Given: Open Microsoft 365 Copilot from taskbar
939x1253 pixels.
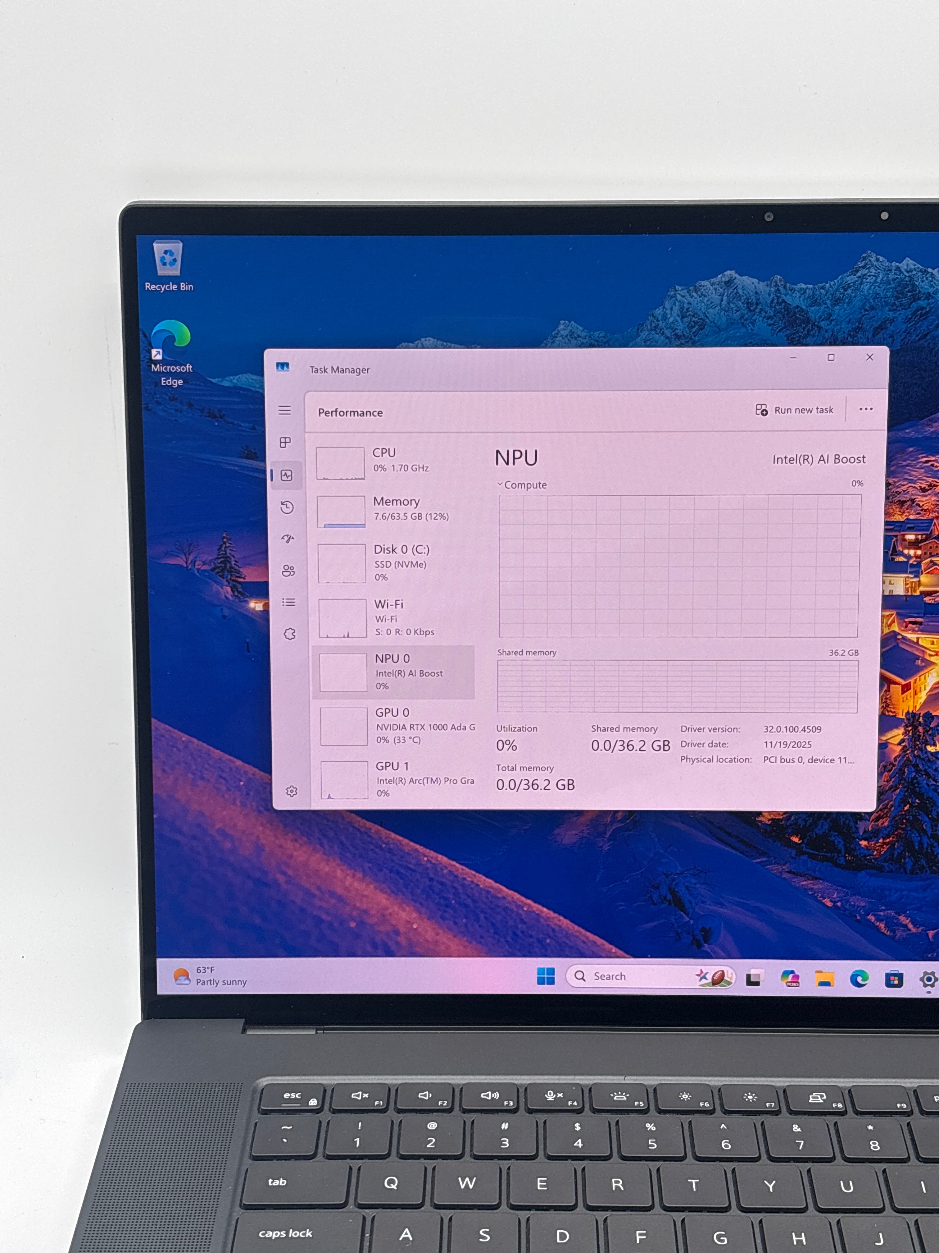Looking at the screenshot, I should pyautogui.click(x=790, y=978).
